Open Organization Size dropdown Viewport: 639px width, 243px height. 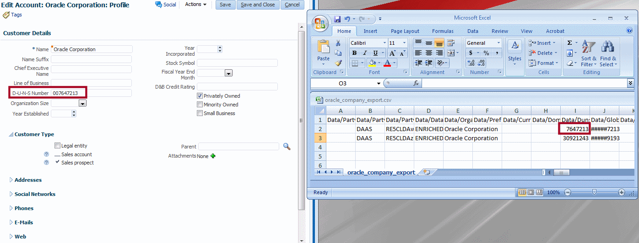pyautogui.click(x=82, y=104)
